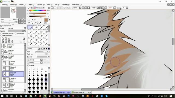Viewport: 175px width, 98px height.
Task: Hide the Calque13 layer
Action: tap(4, 67)
